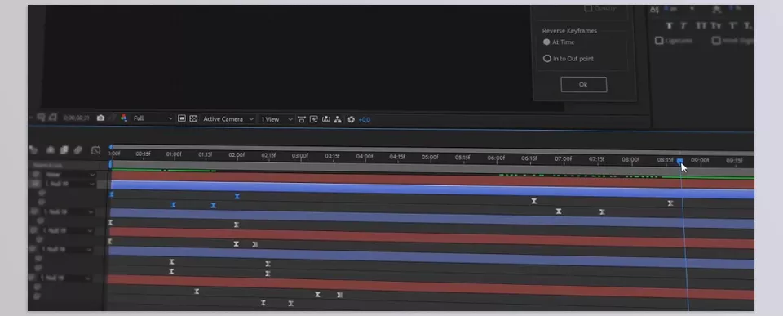783x316 pixels.
Task: Click the frame blending switch in timeline header
Action: 64,150
